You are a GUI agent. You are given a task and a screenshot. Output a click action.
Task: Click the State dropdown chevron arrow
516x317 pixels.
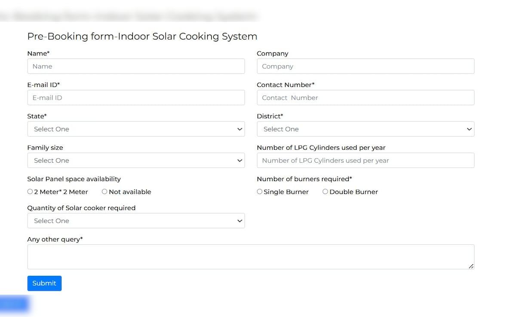coord(240,129)
